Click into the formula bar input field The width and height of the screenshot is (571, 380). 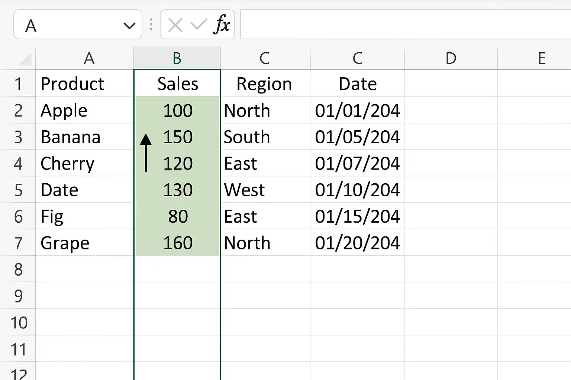pyautogui.click(x=406, y=24)
